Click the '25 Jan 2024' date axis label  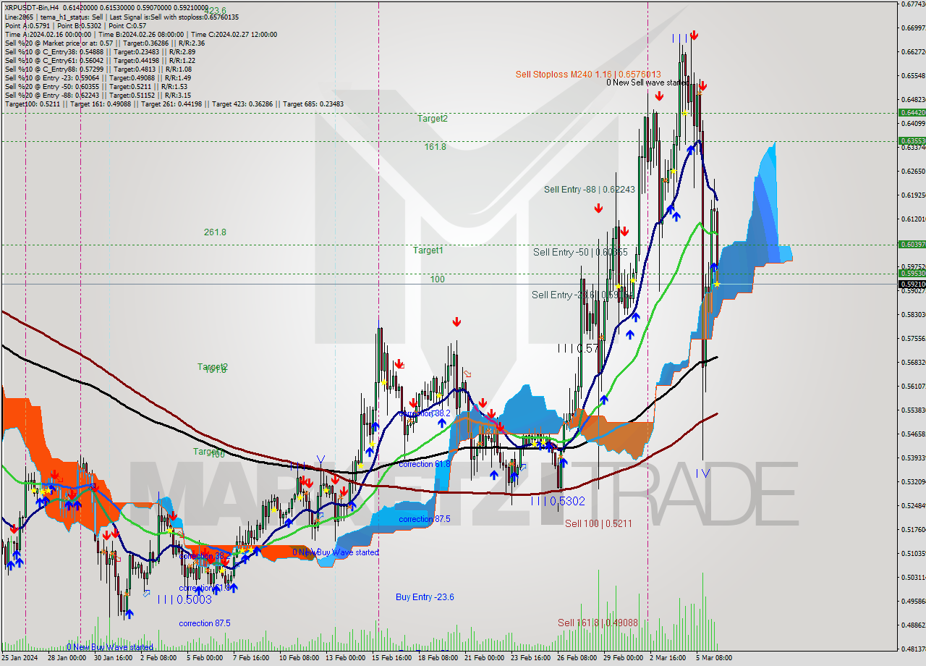click(x=21, y=658)
